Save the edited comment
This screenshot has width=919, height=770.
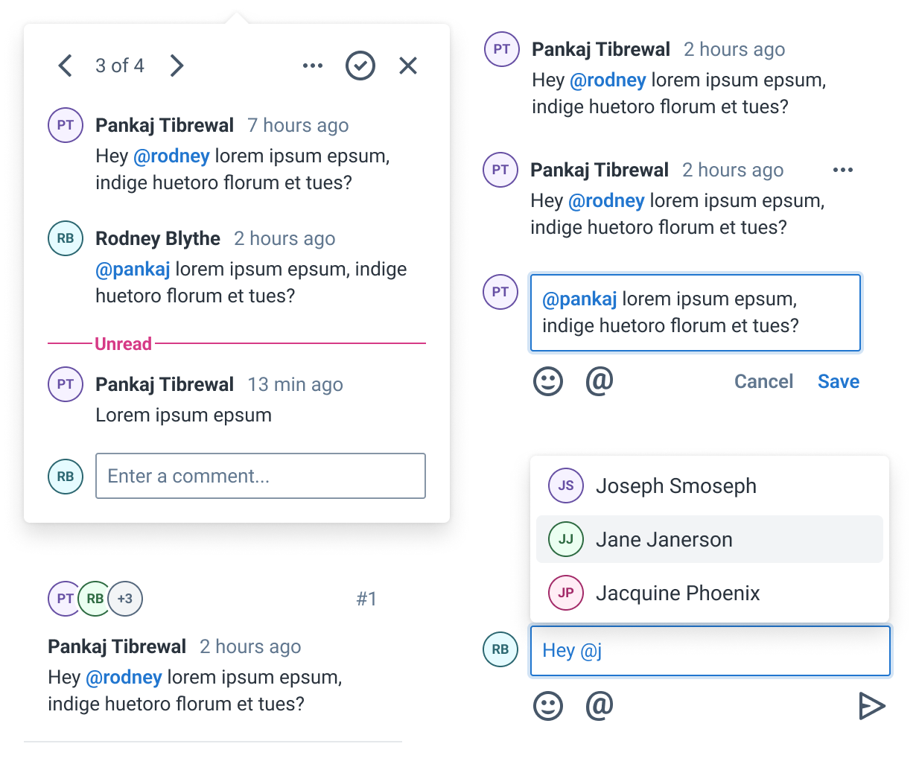(x=838, y=381)
